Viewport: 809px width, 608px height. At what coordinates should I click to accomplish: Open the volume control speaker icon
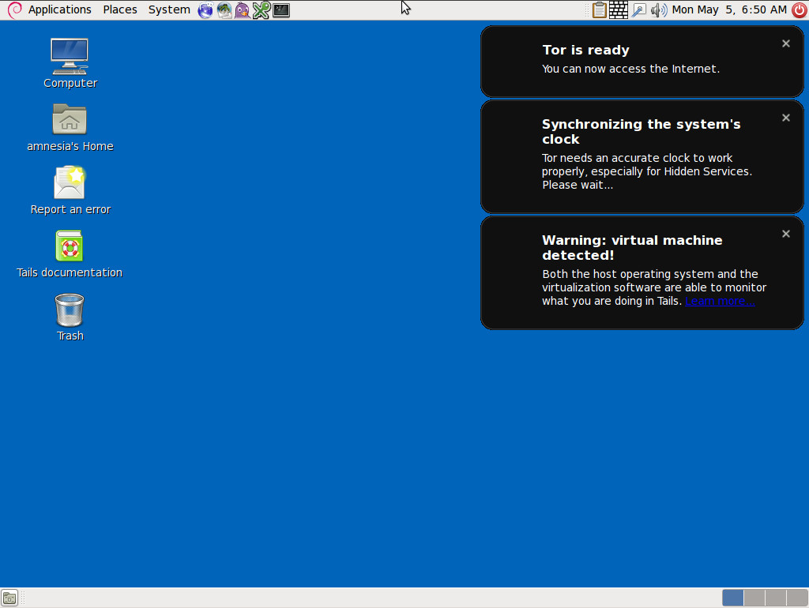coord(659,9)
